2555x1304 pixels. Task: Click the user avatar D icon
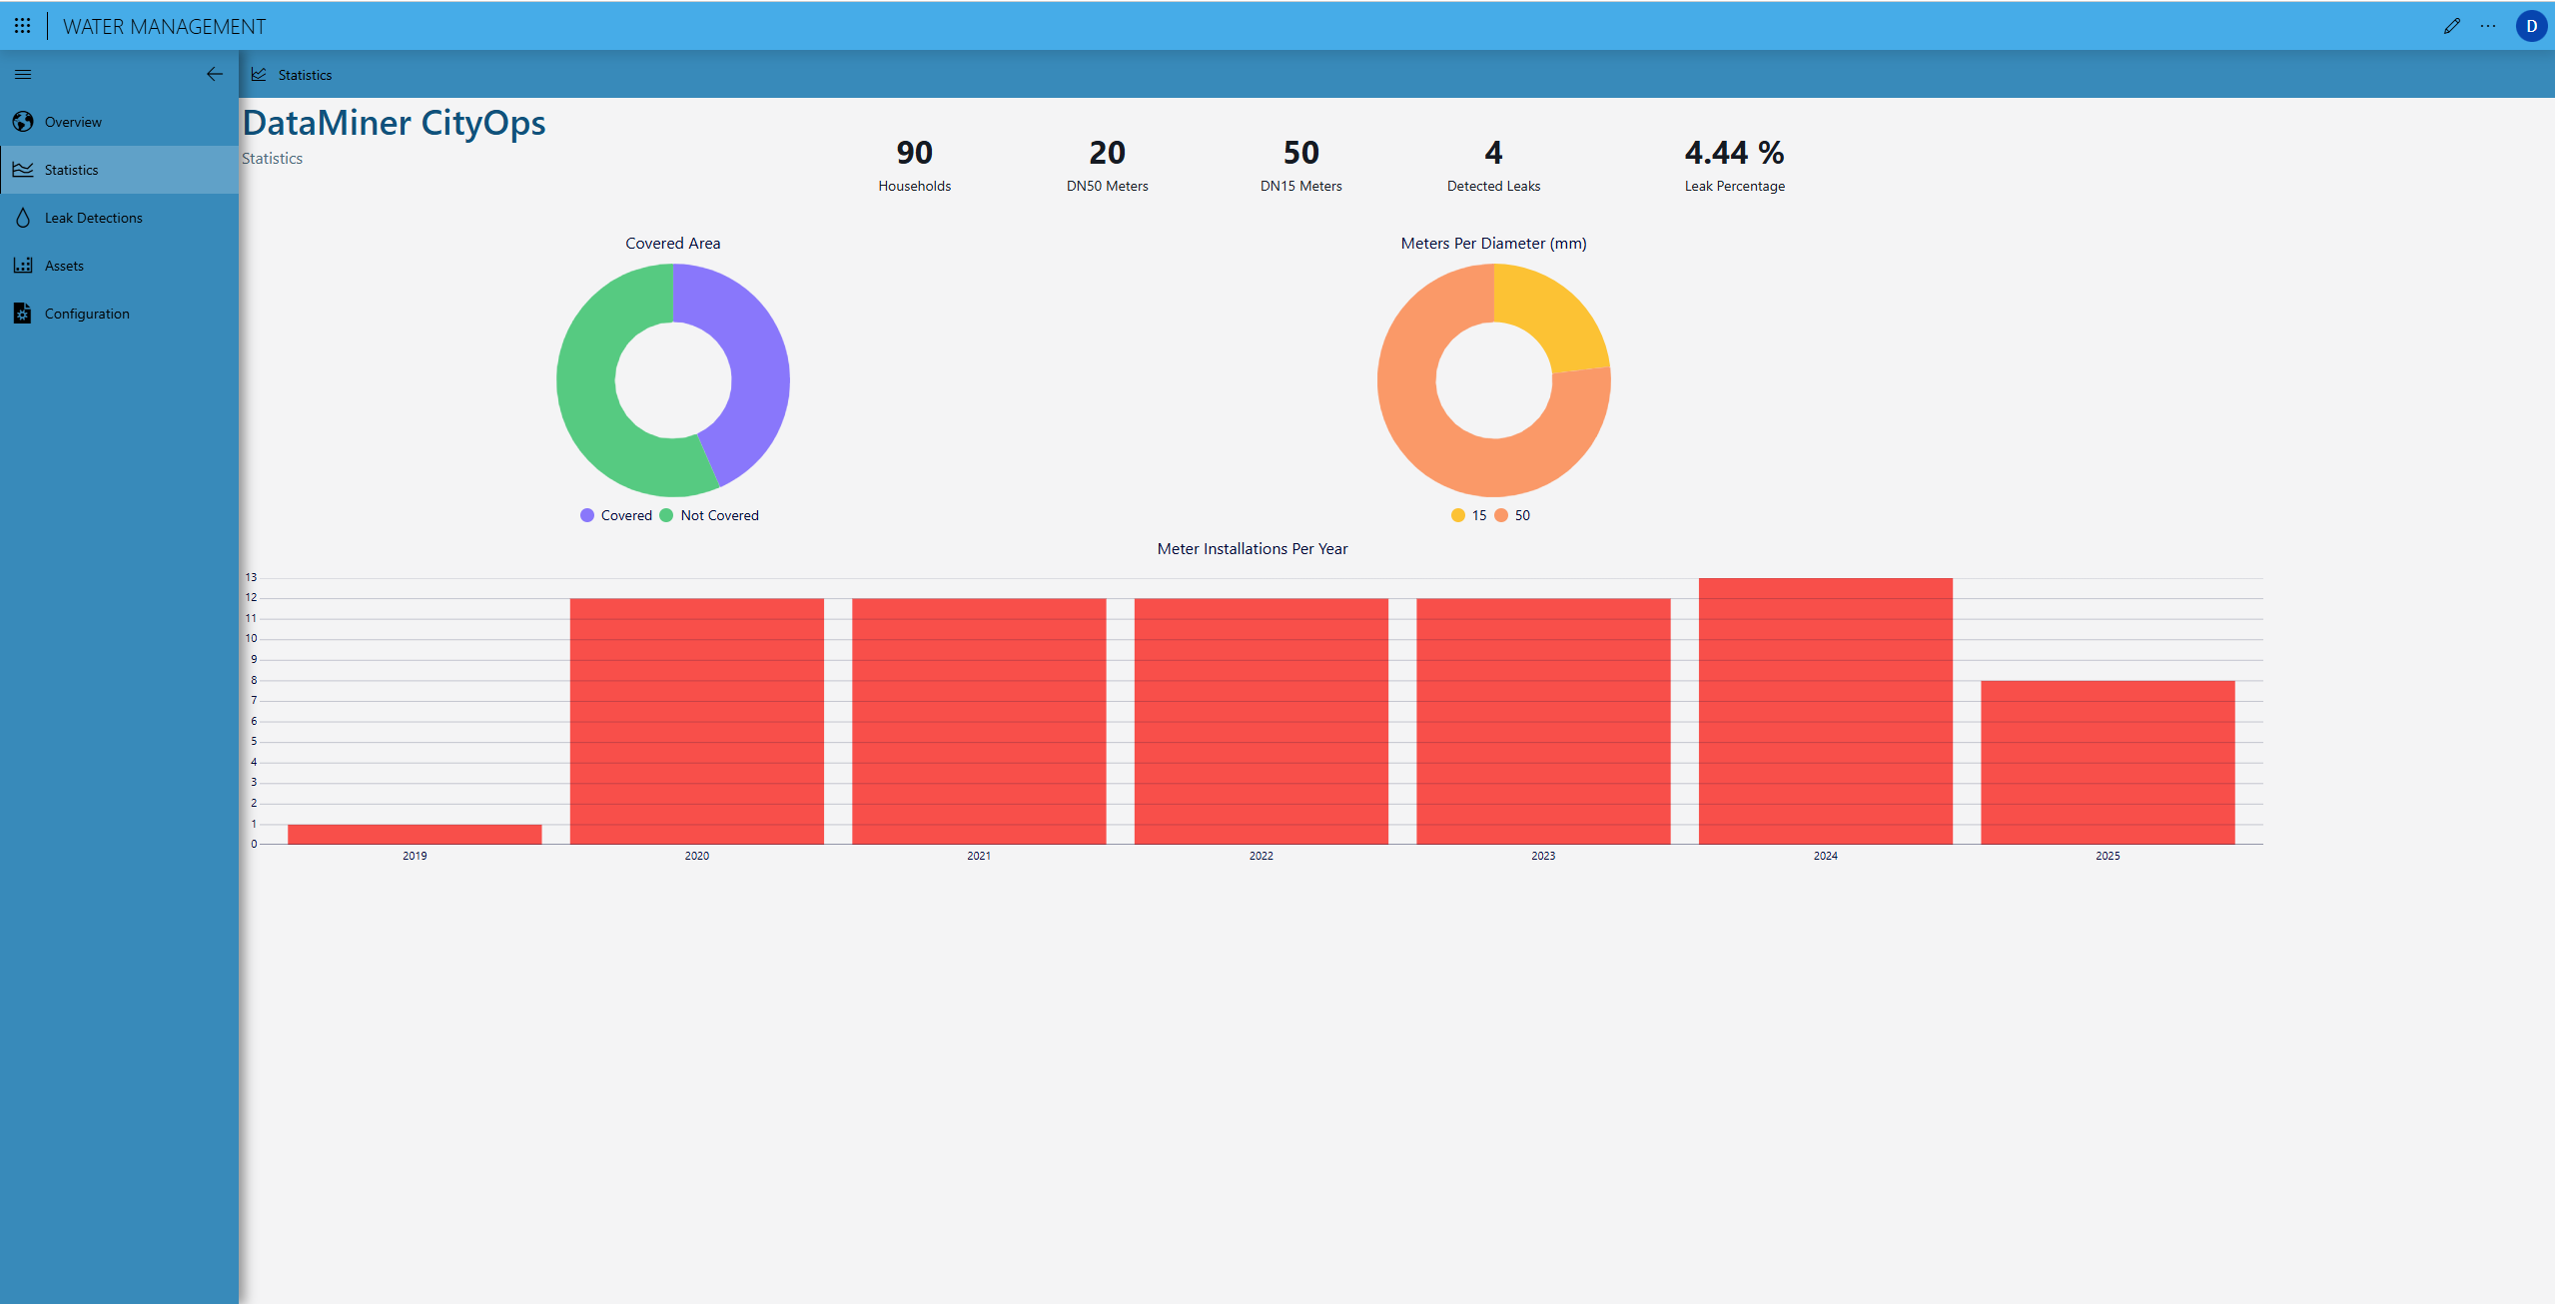pos(2531,26)
